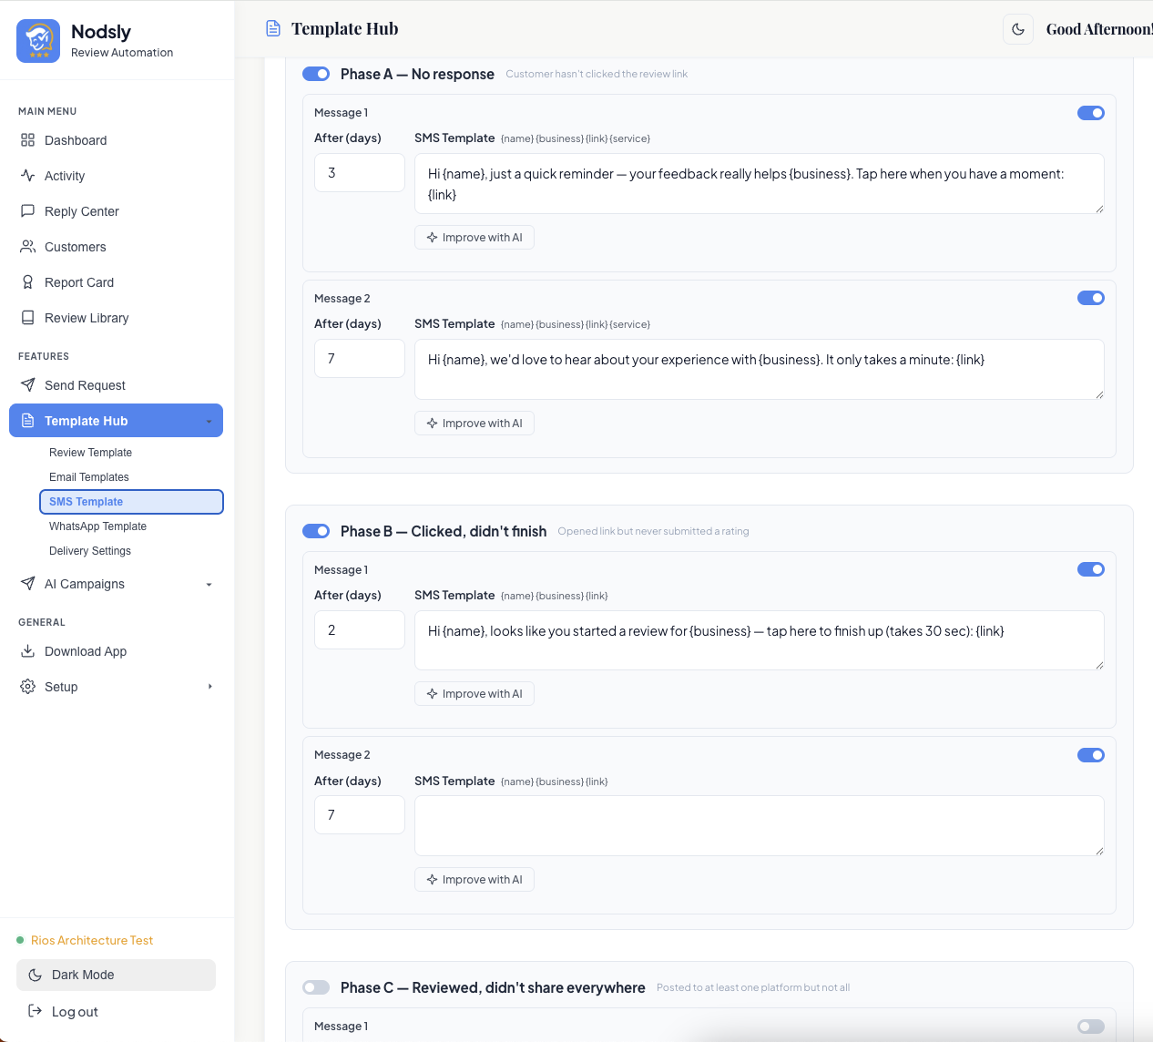1153x1042 pixels.
Task: Turn off Phase A Message 1 toggle
Action: click(1091, 113)
